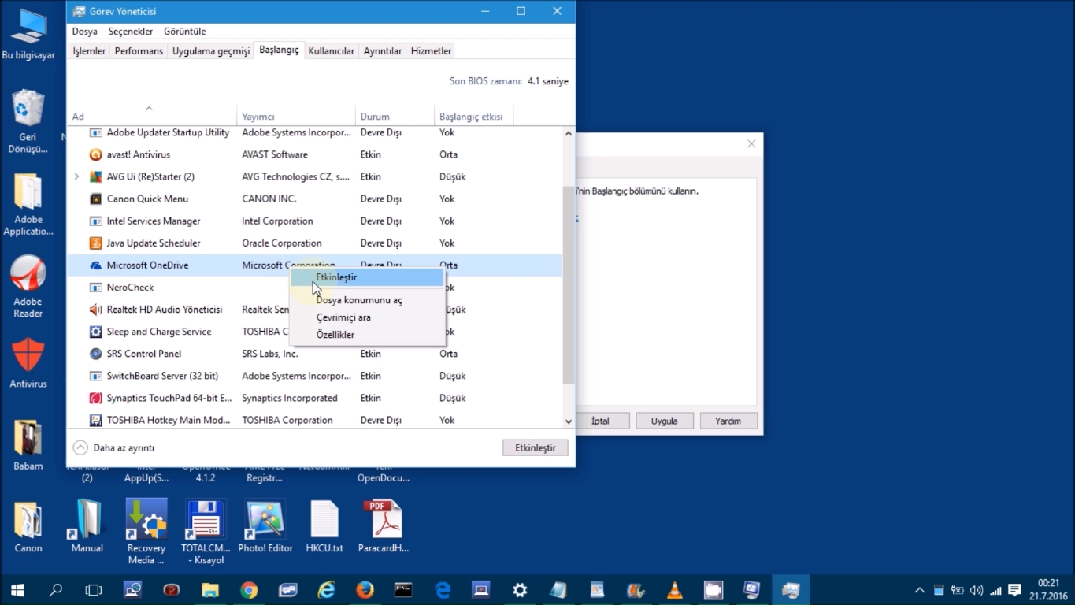Open Google Chrome from the taskbar
The height and width of the screenshot is (605, 1075).
[249, 589]
